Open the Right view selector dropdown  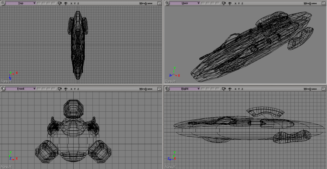tap(185, 89)
